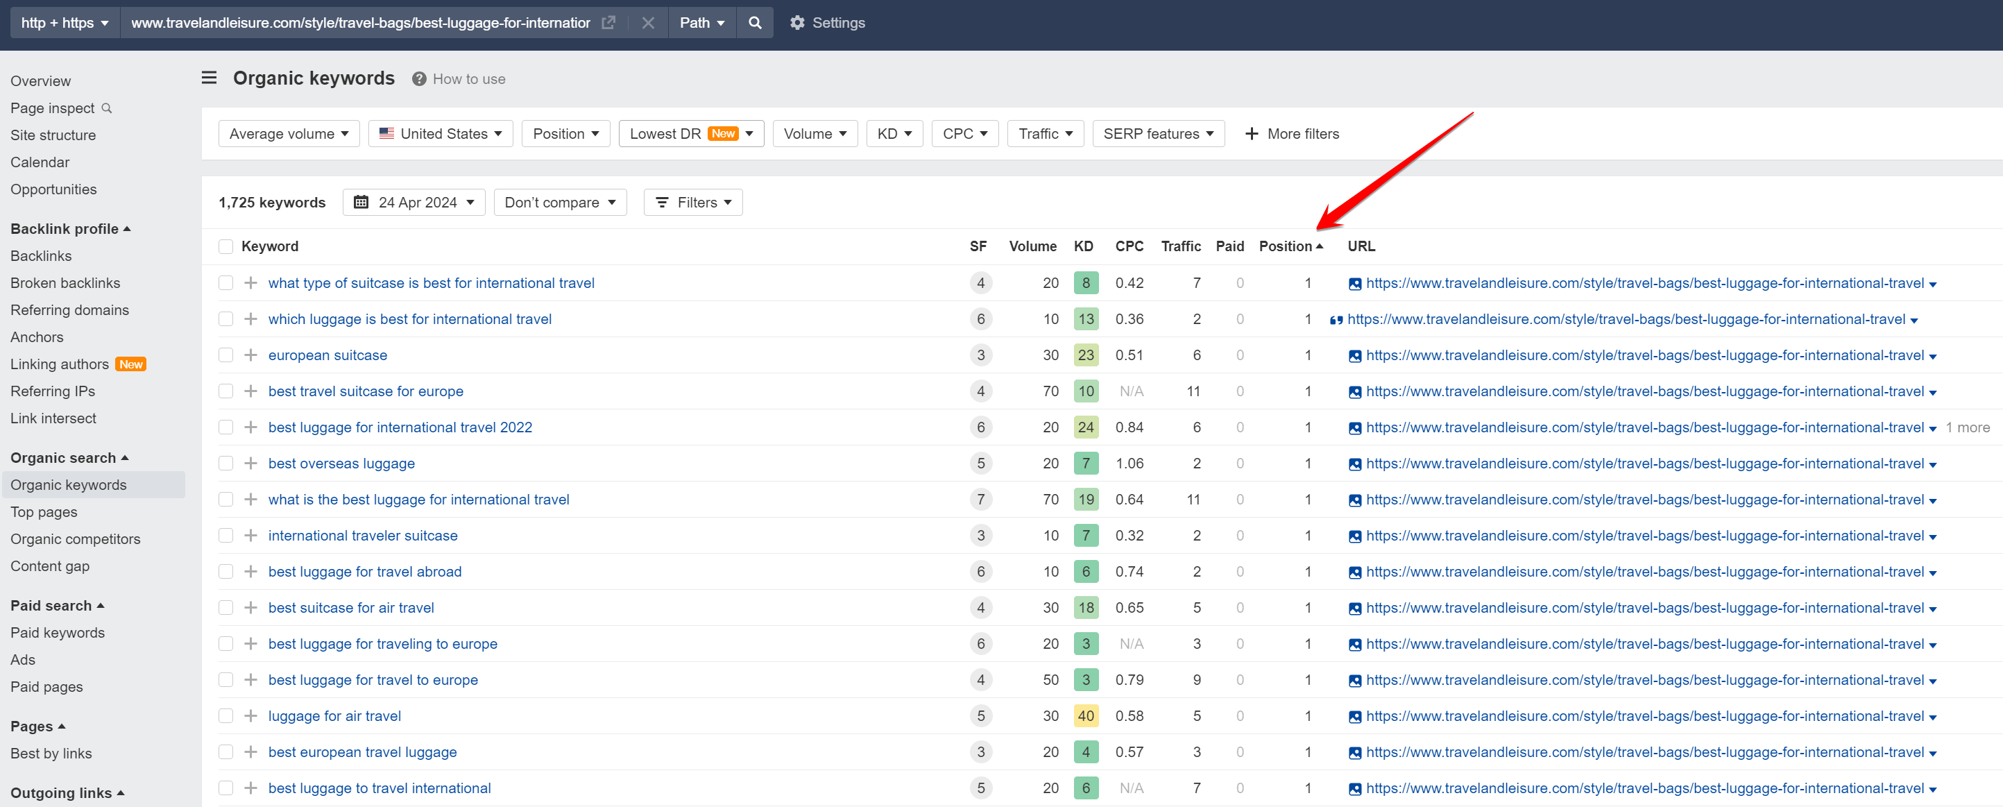The width and height of the screenshot is (2003, 807).
Task: Select checkbox for 'luggage for air travel'
Action: (x=225, y=716)
